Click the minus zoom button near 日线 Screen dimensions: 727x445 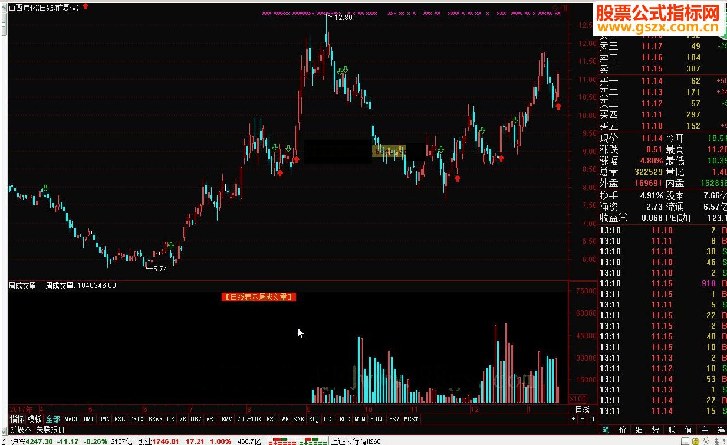pyautogui.click(x=583, y=419)
